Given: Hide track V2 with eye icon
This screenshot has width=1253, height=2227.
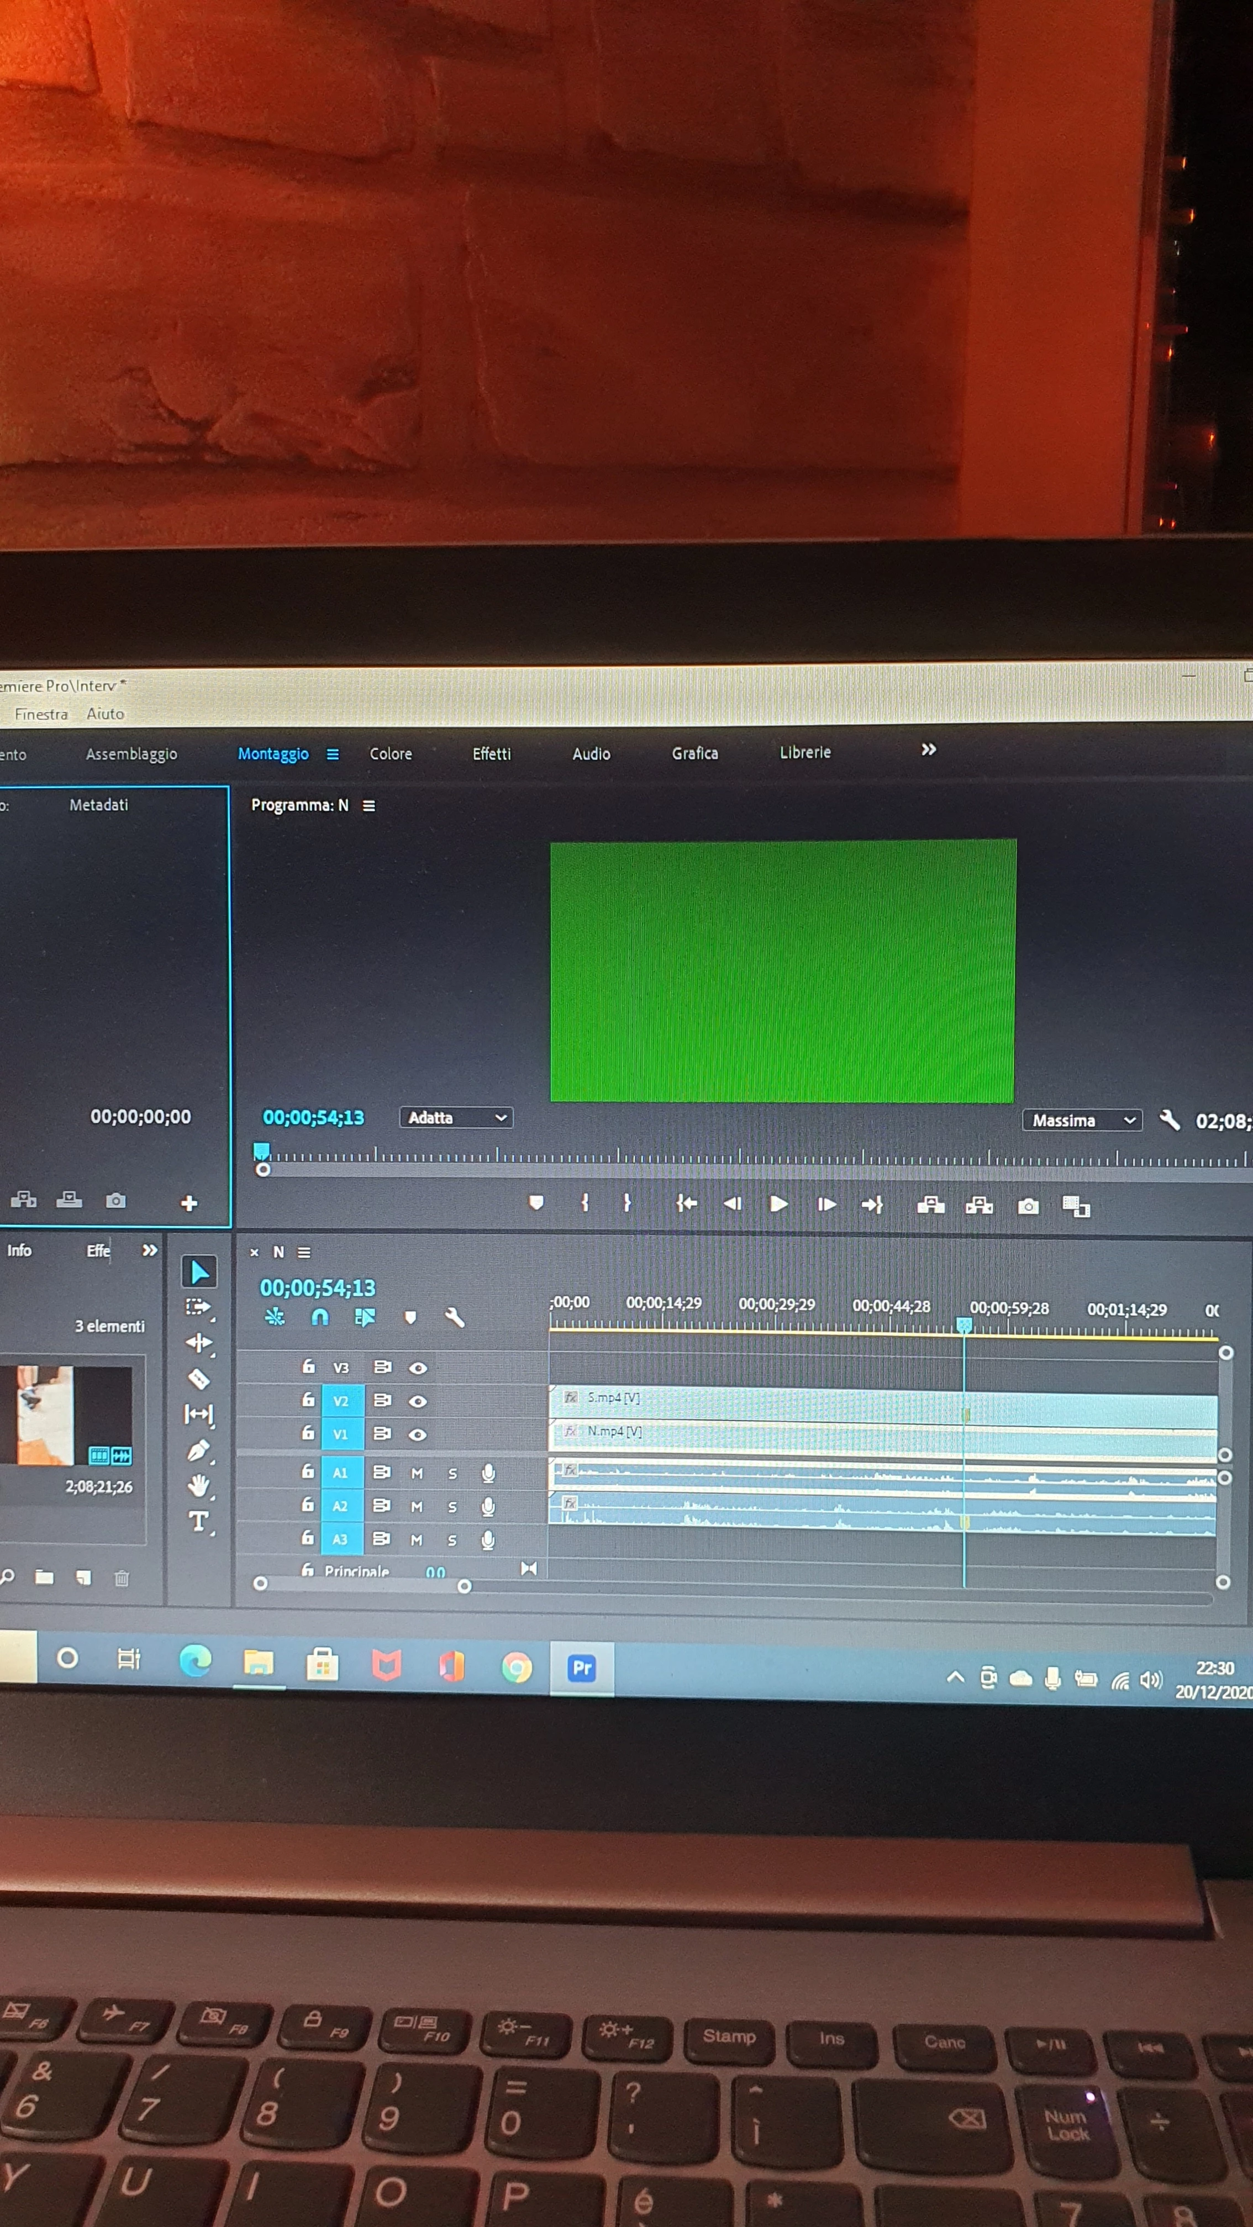Looking at the screenshot, I should coord(418,1401).
